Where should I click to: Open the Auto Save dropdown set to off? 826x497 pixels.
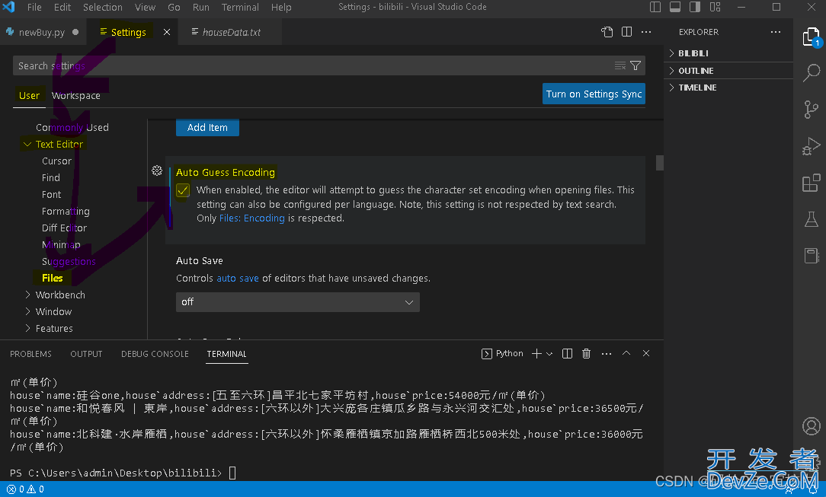(x=298, y=302)
